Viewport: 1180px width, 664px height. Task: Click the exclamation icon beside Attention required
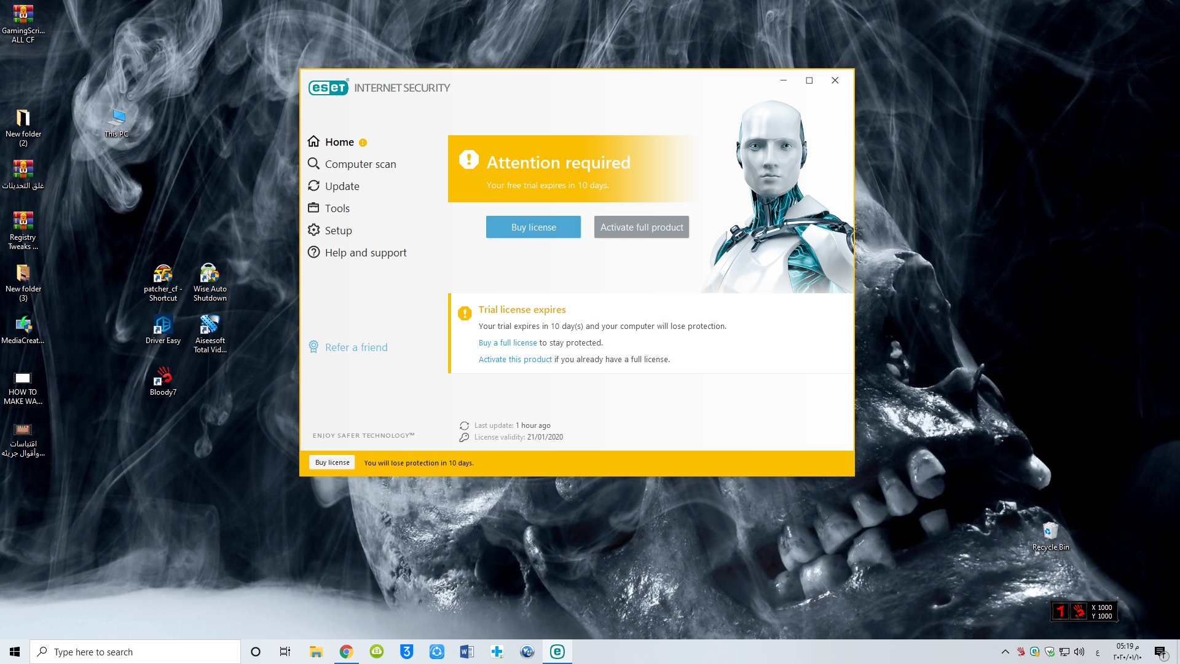pyautogui.click(x=468, y=160)
